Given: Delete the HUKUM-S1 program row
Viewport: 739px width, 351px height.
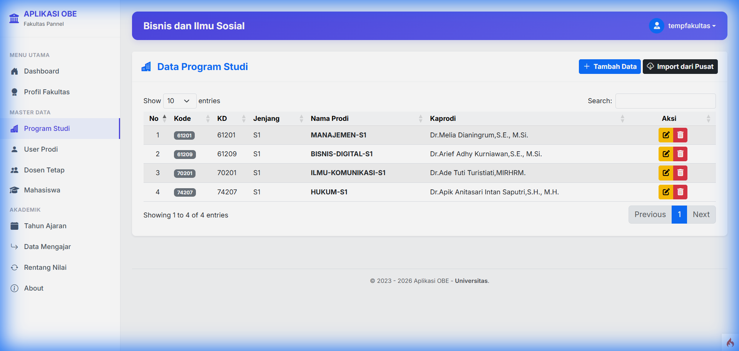Looking at the screenshot, I should 680,192.
